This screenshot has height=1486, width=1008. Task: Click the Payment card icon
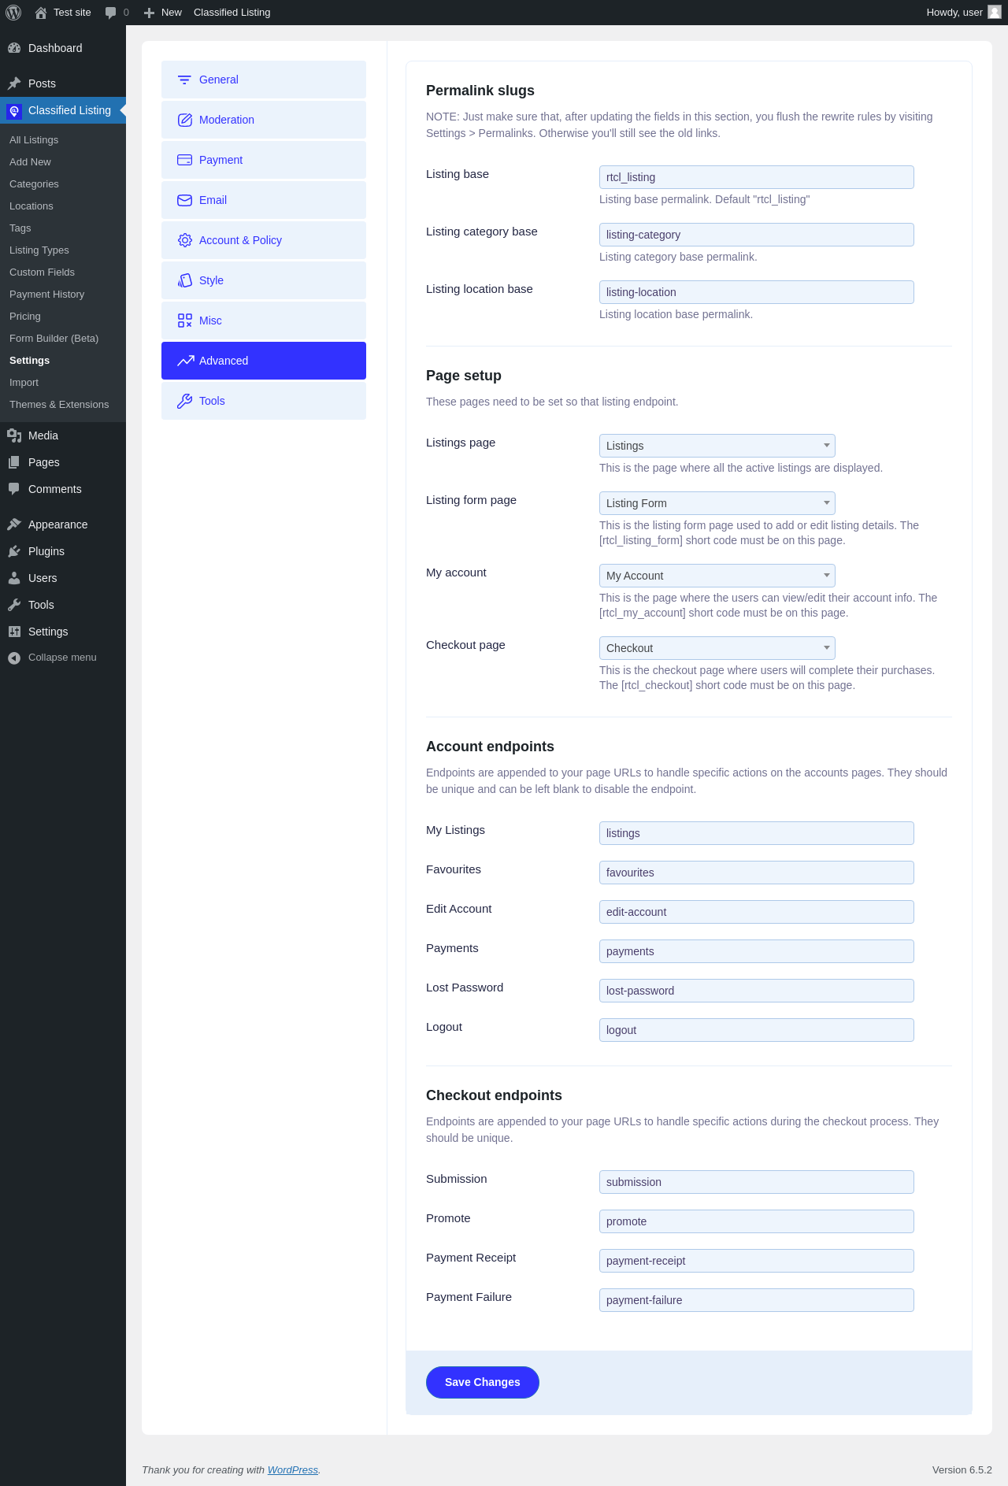point(185,160)
